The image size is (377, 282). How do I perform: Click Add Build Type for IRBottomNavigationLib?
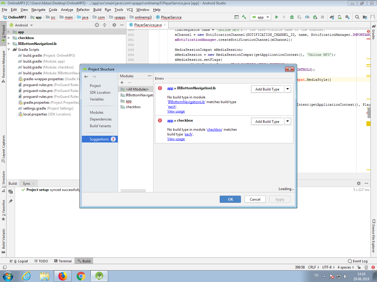[x=268, y=89]
